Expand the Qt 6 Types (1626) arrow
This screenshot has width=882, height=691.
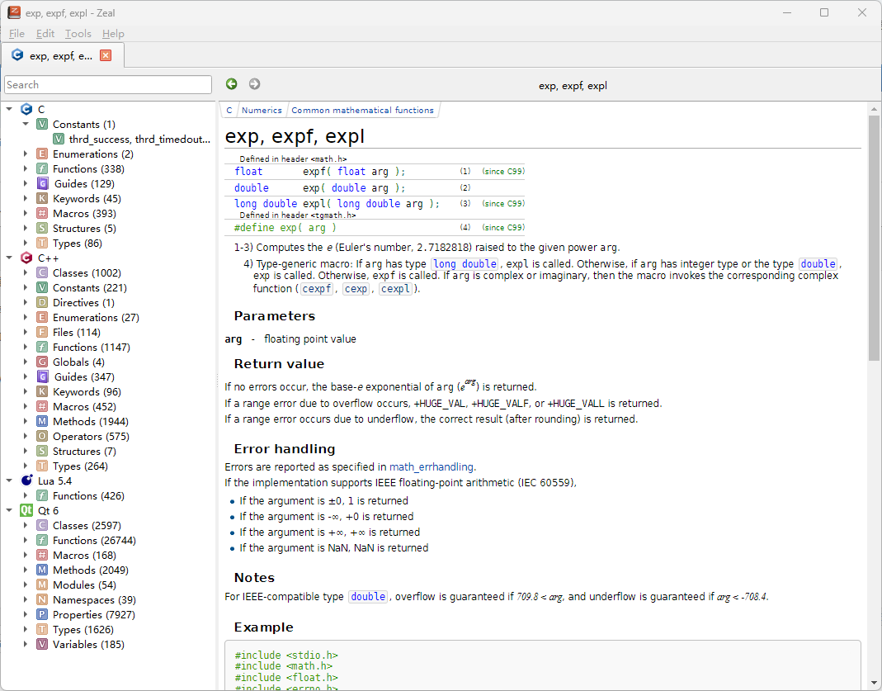[x=26, y=629]
